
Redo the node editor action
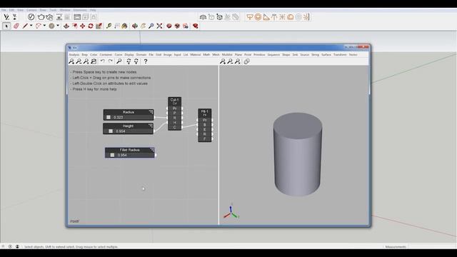tap(110, 61)
